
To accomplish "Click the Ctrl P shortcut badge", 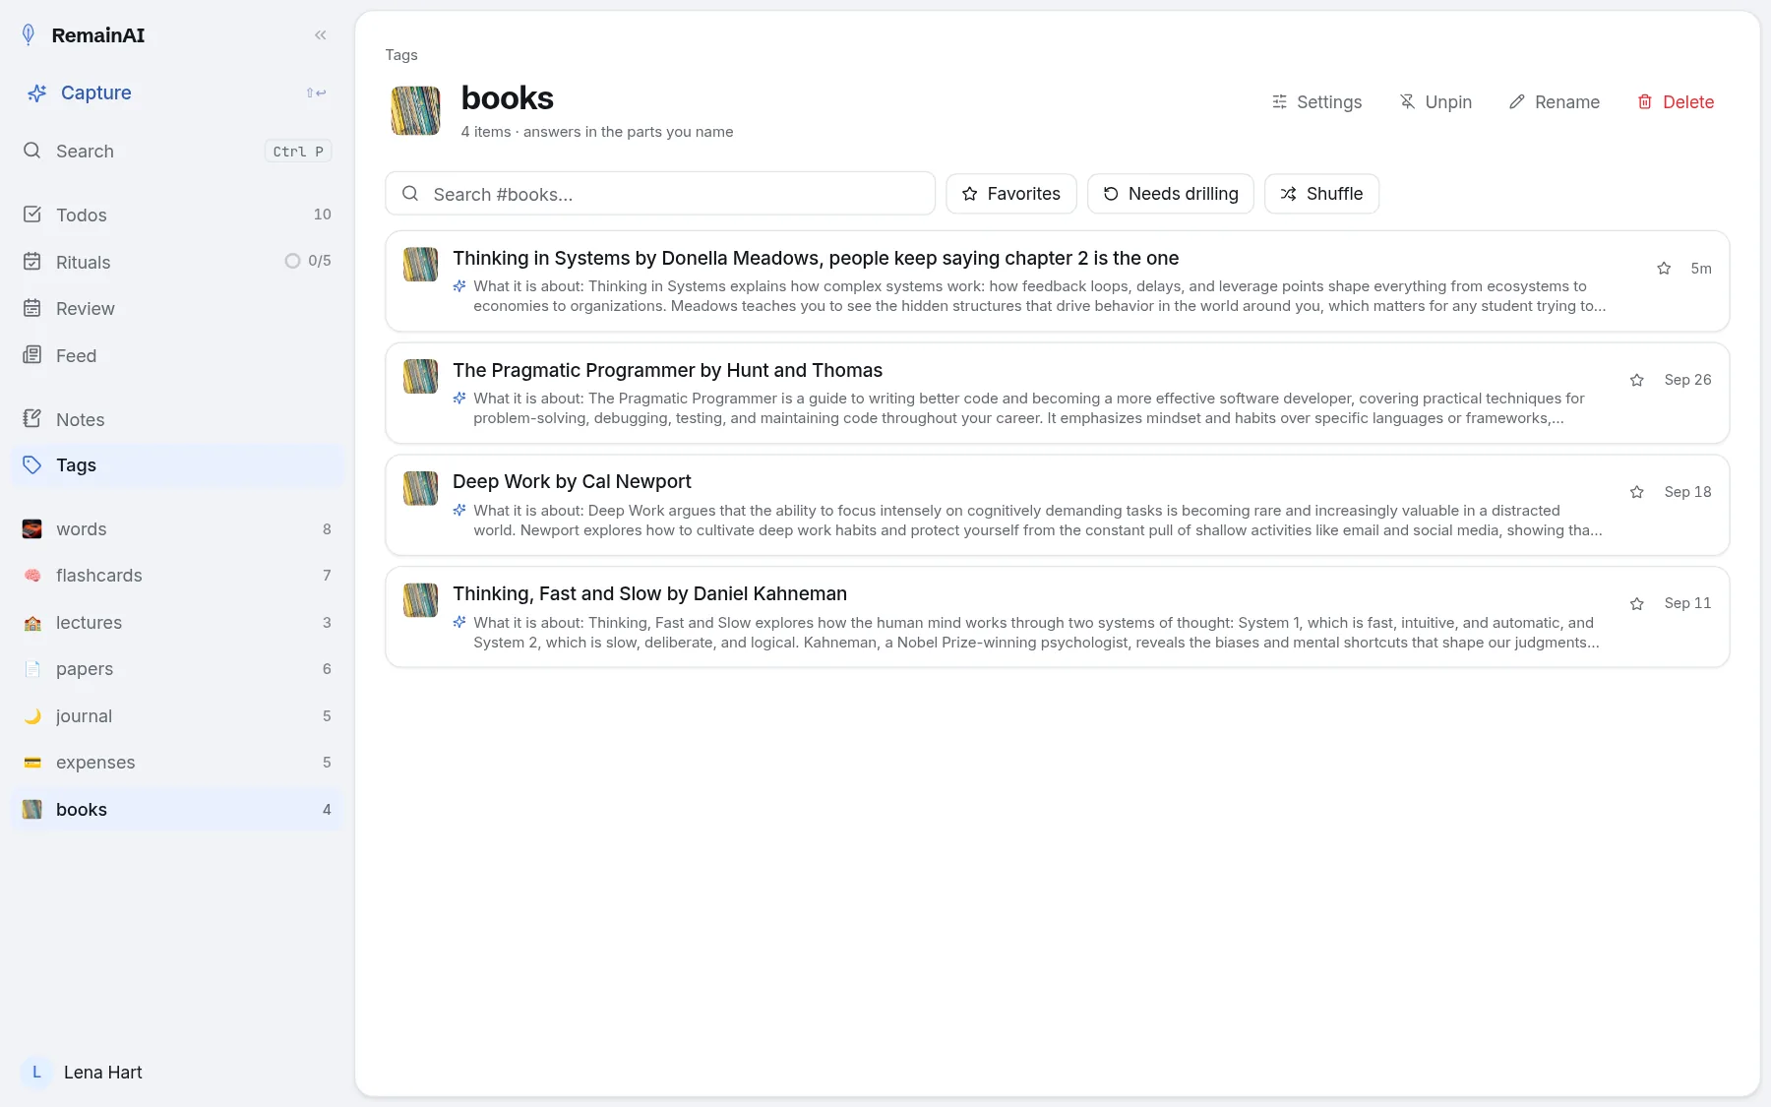I will pos(298,152).
